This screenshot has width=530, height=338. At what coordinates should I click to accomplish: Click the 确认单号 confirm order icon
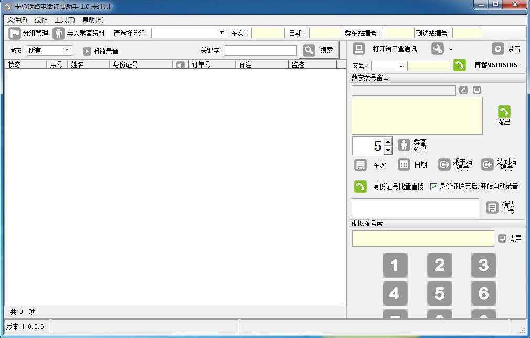pyautogui.click(x=492, y=208)
